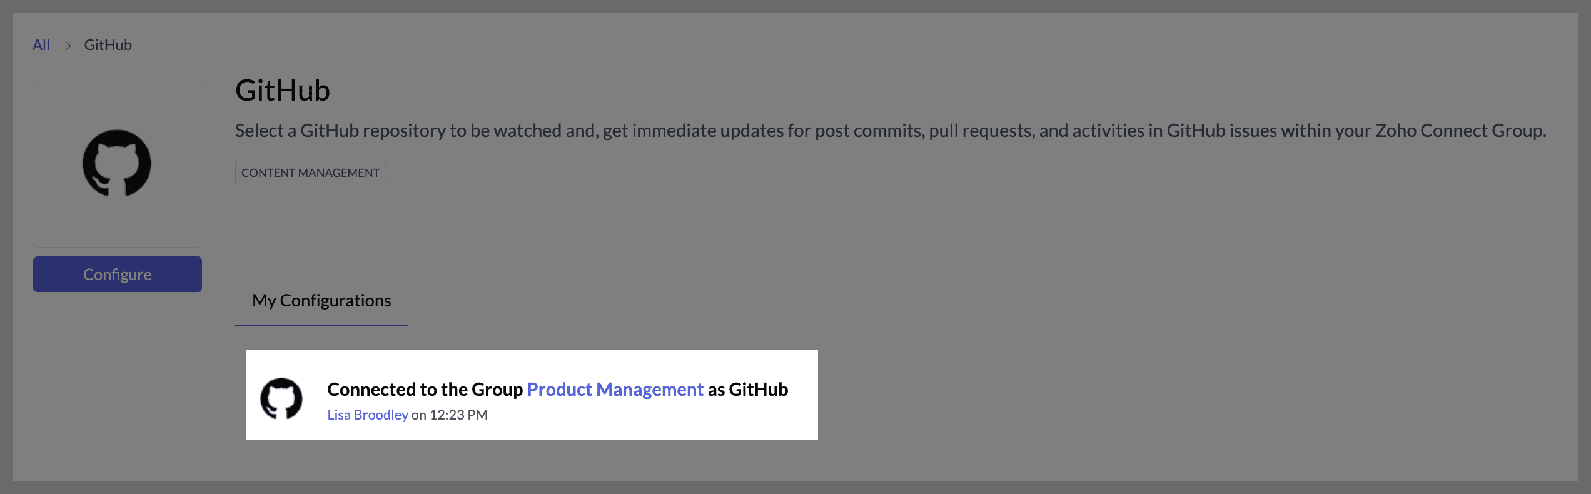Click the word 'on' beside Lisa Broodley
1591x494 pixels.
tap(418, 415)
